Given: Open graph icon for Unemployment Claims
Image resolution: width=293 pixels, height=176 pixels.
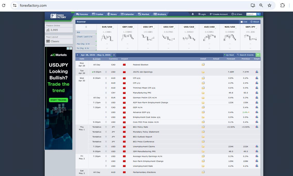Looking at the screenshot, I should tap(257, 146).
